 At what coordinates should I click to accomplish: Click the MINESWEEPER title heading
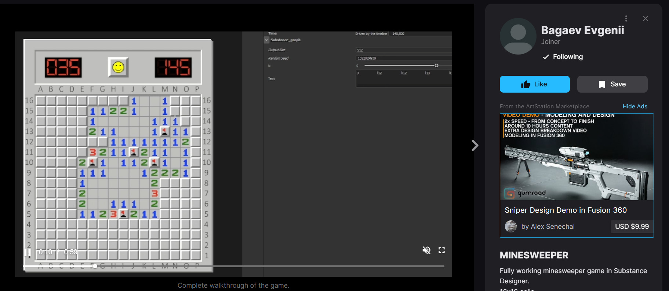tap(534, 255)
